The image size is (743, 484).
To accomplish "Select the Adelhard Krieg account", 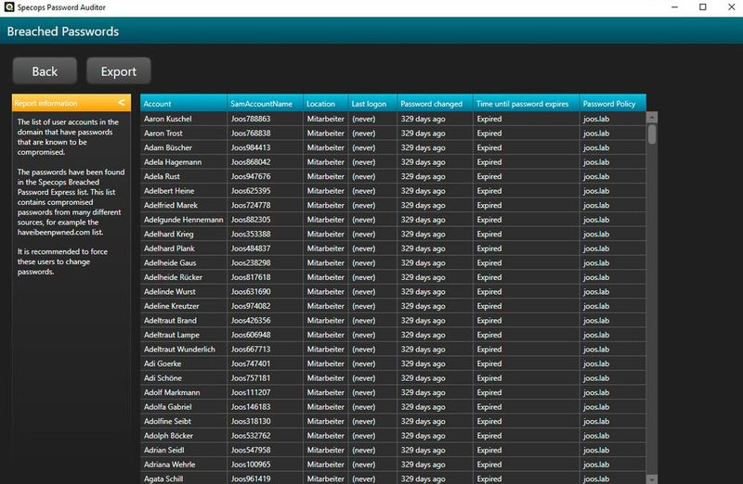I will [x=168, y=235].
